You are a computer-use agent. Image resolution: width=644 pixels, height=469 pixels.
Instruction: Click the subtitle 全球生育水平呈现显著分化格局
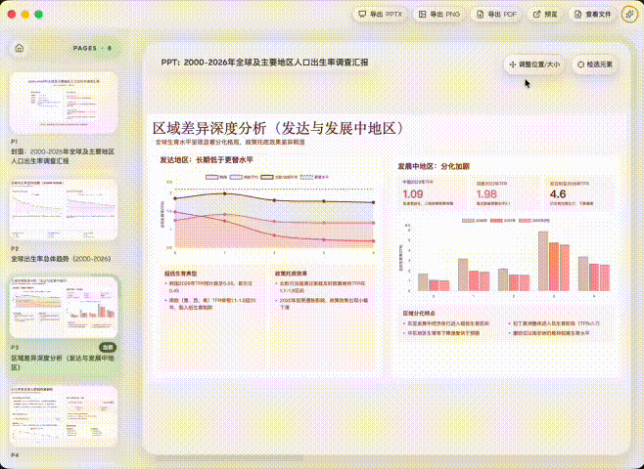230,143
